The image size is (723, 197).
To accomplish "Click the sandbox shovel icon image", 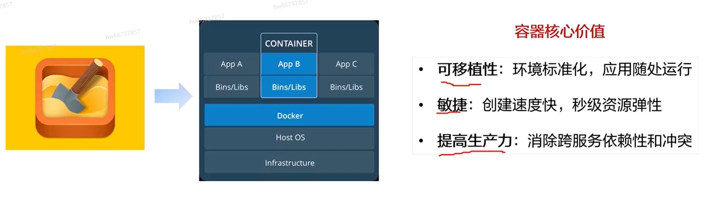I will coord(75,98).
